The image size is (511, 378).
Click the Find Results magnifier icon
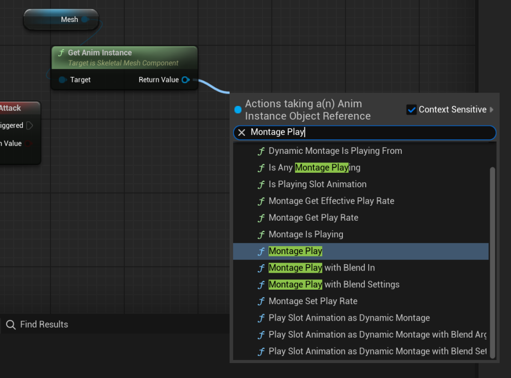[11, 325]
